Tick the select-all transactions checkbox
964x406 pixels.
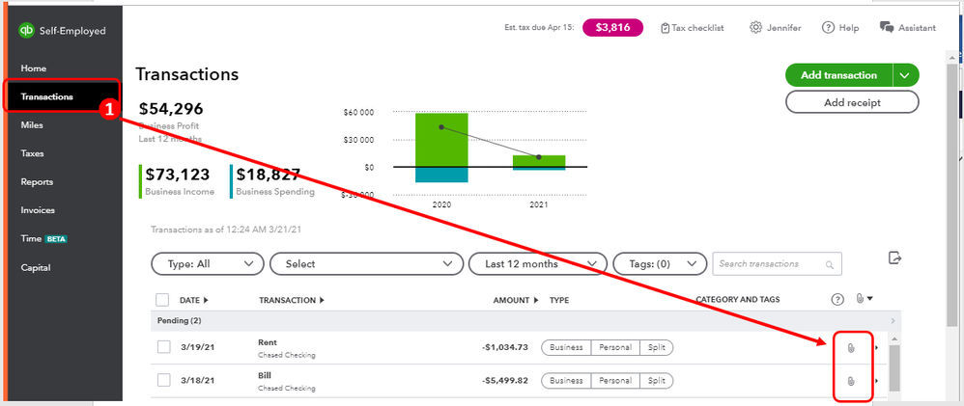pos(162,300)
